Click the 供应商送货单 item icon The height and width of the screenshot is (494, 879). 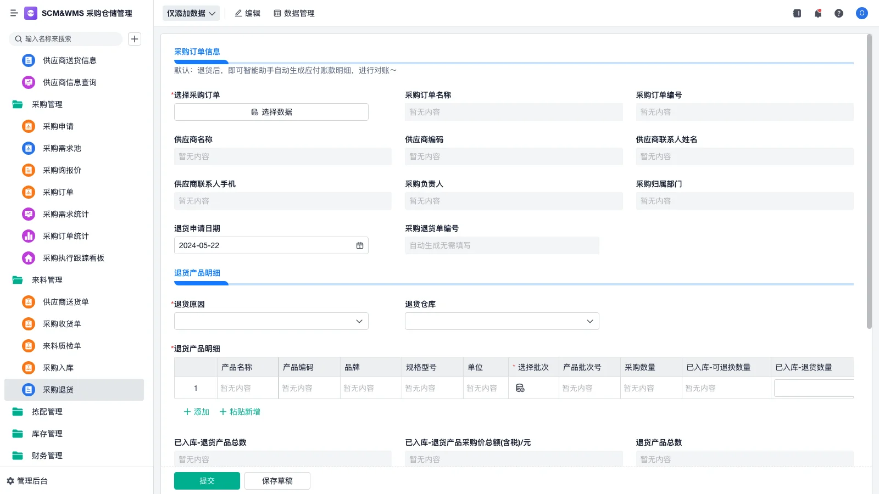pos(29,302)
